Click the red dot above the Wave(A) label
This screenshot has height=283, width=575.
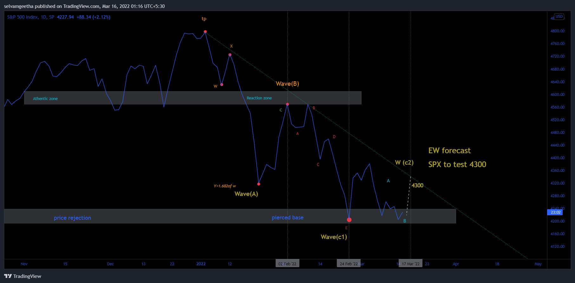[x=259, y=184]
